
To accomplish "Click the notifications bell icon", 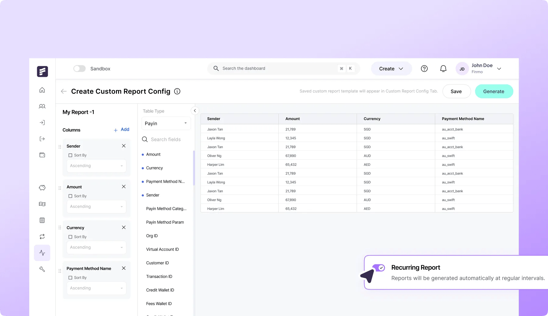I will click(x=443, y=69).
